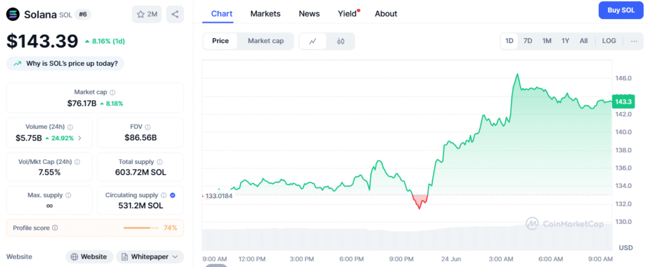
Task: Click the $86.56B FDV value
Action: [141, 138]
